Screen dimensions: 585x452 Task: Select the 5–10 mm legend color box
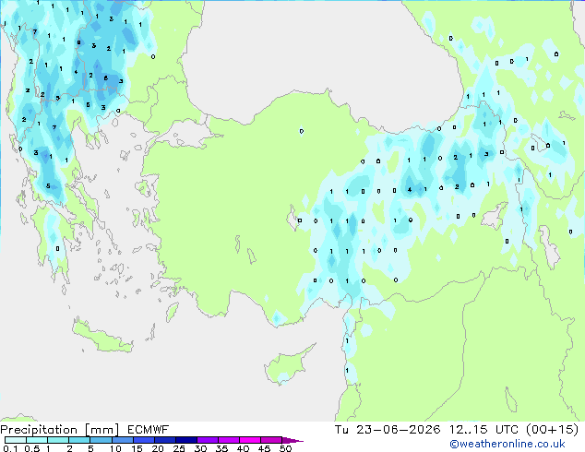(x=101, y=440)
